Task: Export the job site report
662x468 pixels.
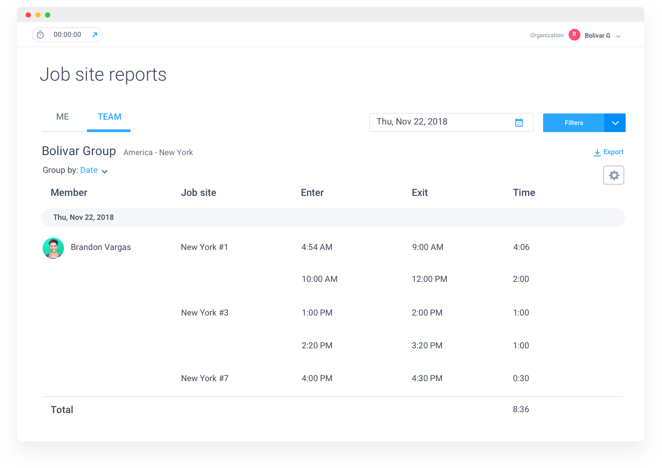Action: 613,152
